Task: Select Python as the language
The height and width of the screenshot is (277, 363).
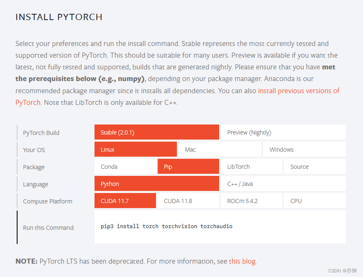Action: [157, 183]
